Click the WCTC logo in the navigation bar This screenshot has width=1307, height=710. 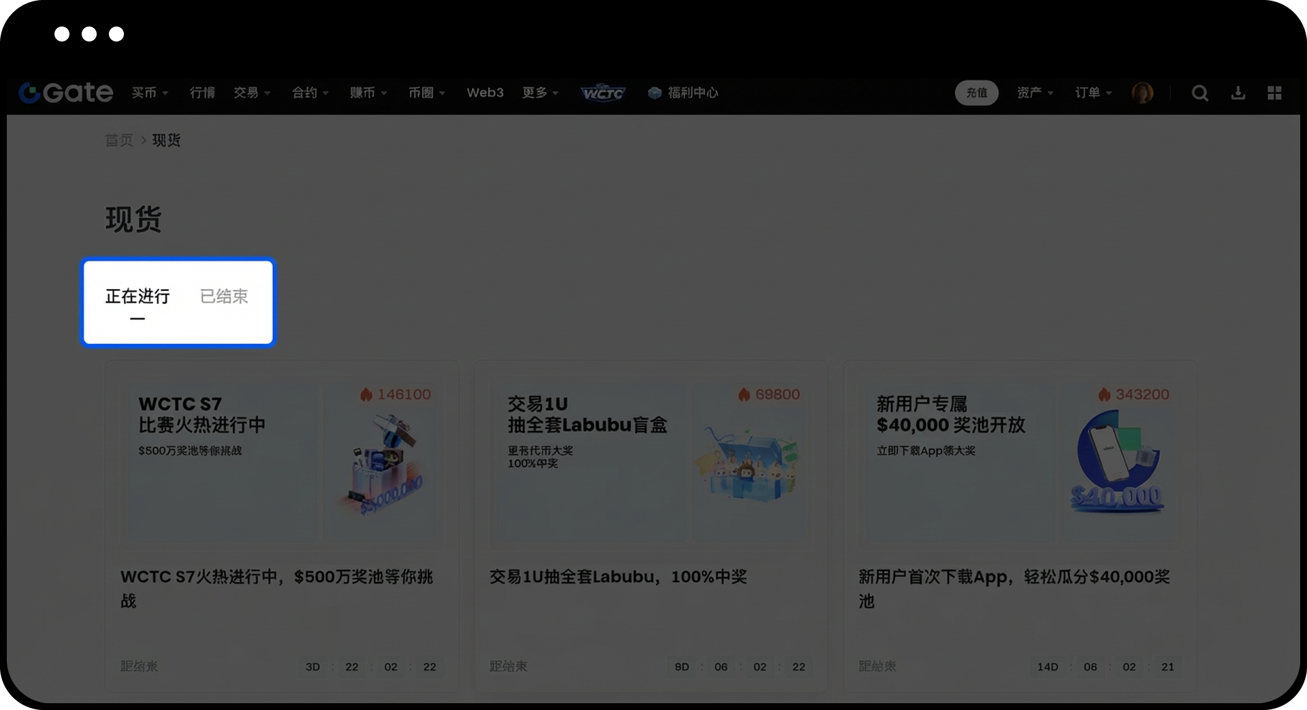602,92
